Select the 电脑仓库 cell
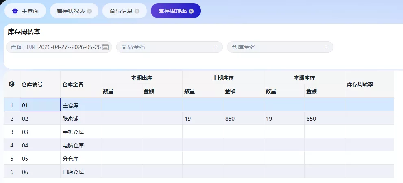403x183 pixels. tap(81, 145)
